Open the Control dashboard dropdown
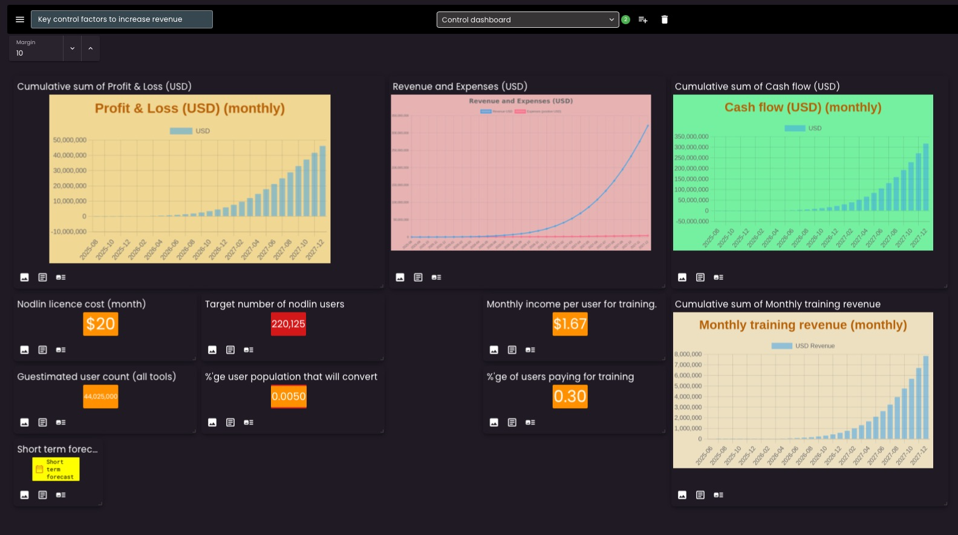Screen dimensions: 958x535 (527, 20)
